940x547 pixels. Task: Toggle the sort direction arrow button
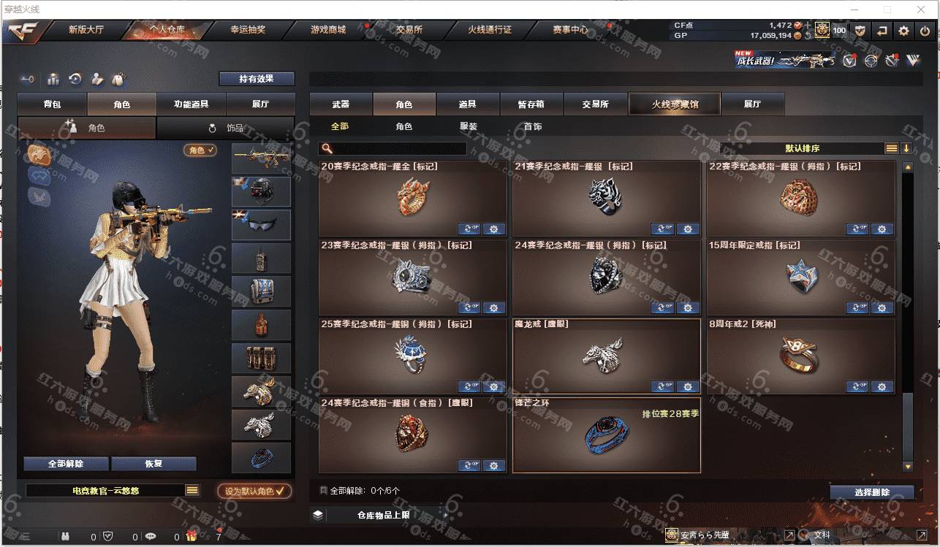[x=906, y=148]
